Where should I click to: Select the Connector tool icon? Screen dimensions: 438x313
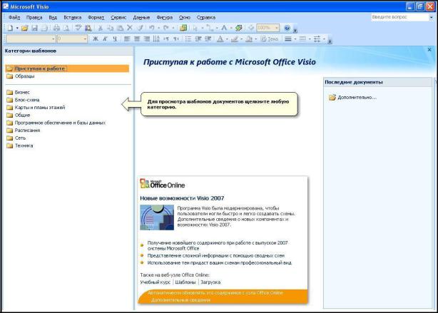pos(210,28)
